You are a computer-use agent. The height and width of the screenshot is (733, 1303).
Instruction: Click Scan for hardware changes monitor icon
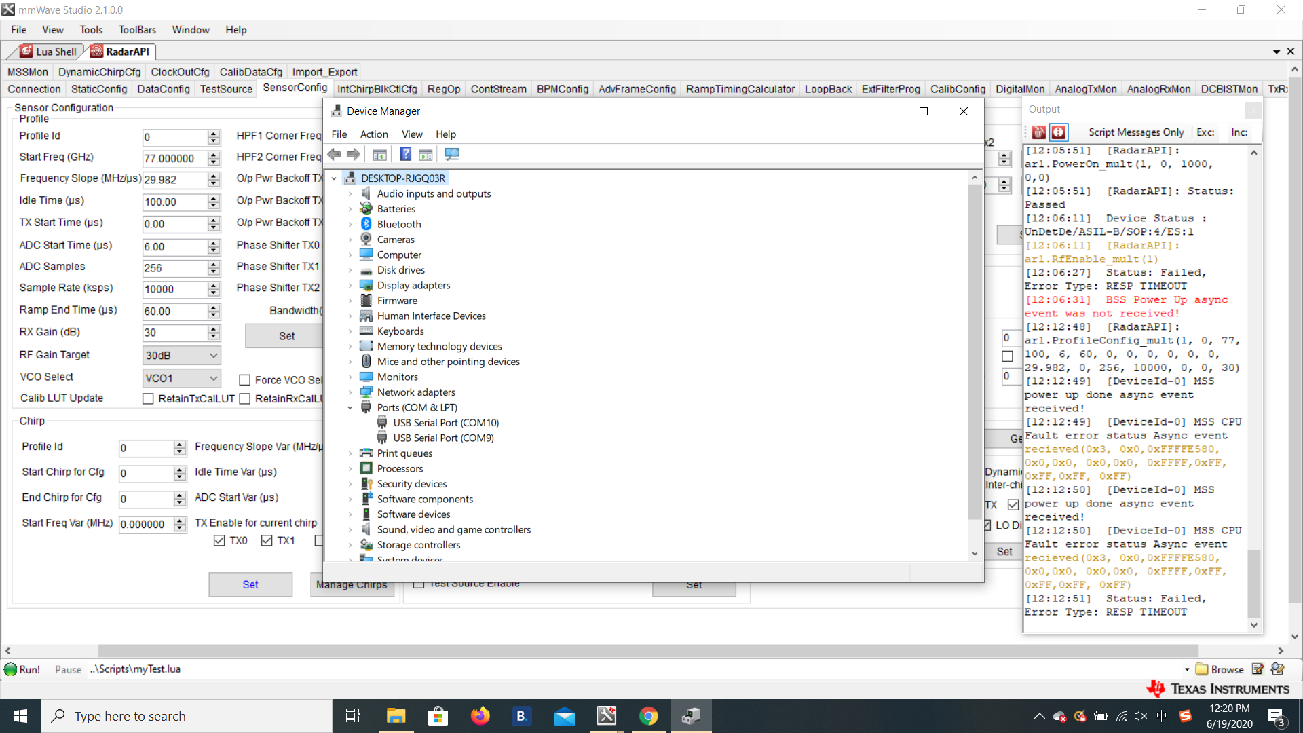451,155
